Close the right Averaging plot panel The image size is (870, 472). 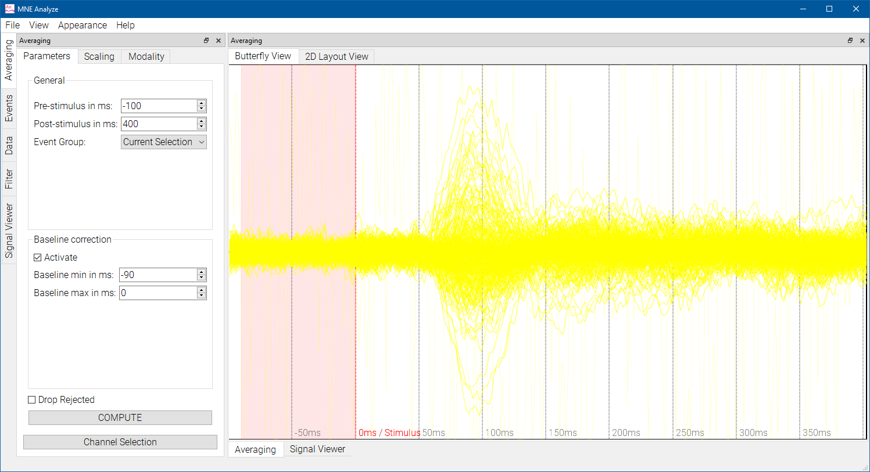pos(862,41)
